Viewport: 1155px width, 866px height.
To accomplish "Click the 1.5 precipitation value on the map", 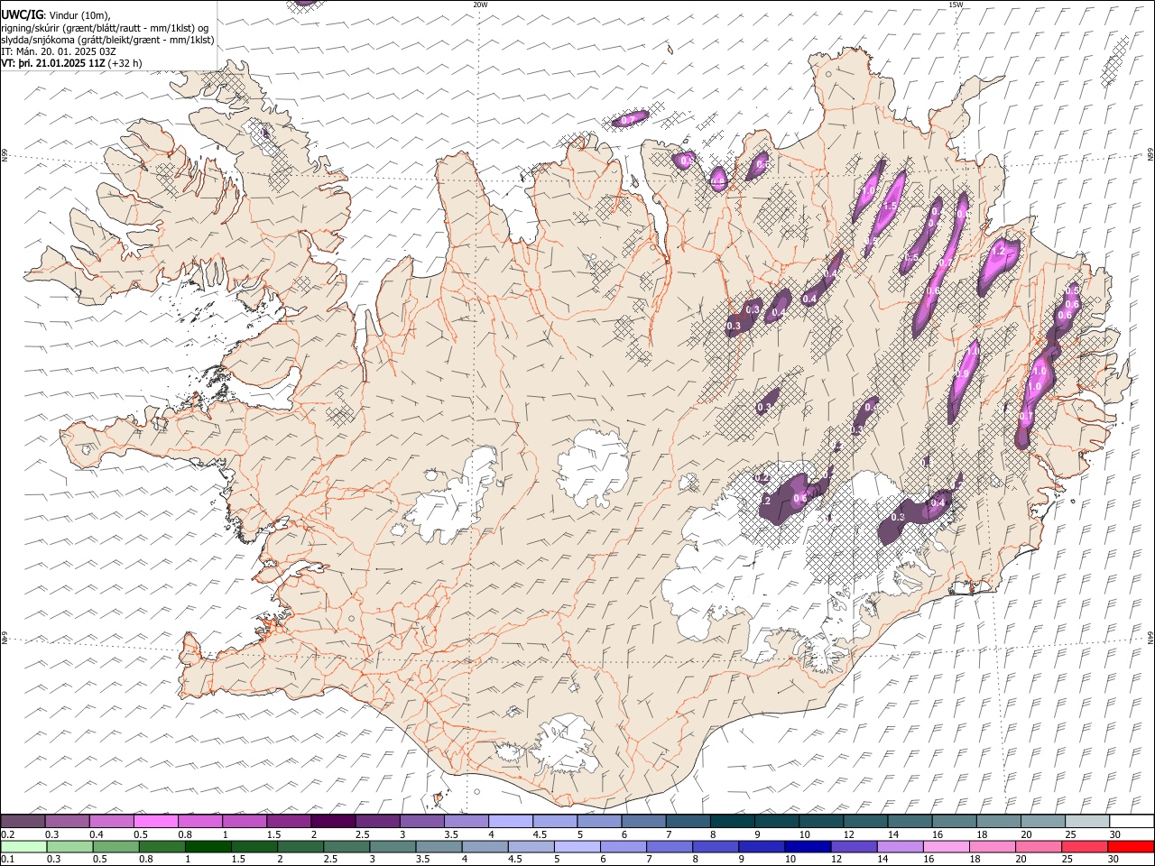I will tap(890, 207).
